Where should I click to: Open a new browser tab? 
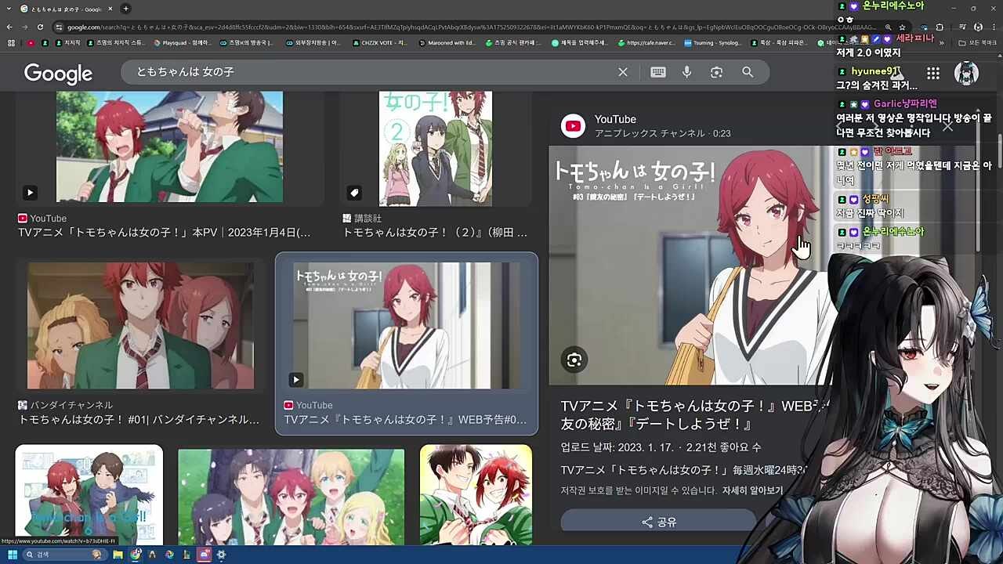click(x=125, y=9)
